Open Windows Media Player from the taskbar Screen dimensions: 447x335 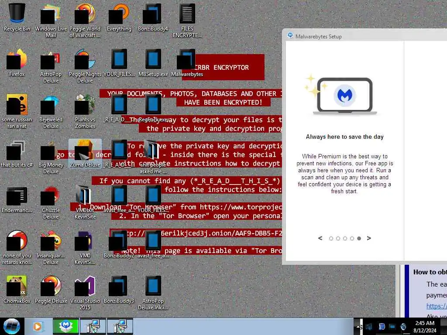[38, 326]
